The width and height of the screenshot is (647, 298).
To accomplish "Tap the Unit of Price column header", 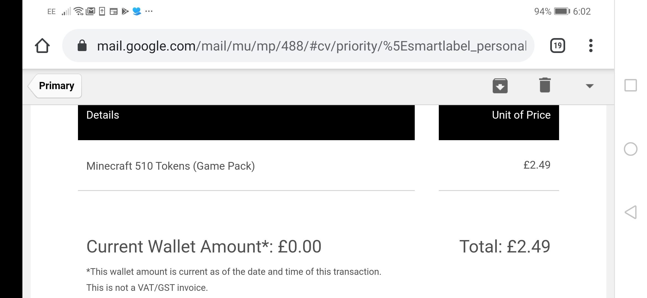I will click(521, 115).
